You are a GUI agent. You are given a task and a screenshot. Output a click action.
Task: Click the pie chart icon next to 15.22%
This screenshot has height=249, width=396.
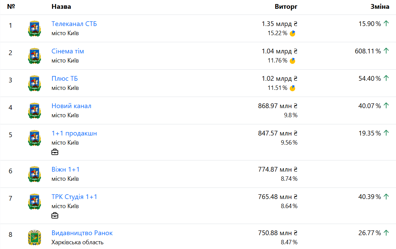pyautogui.click(x=292, y=33)
